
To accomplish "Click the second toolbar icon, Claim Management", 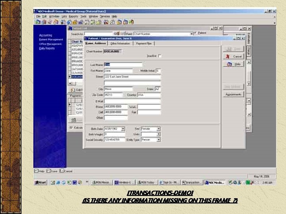I will click(x=44, y=22).
